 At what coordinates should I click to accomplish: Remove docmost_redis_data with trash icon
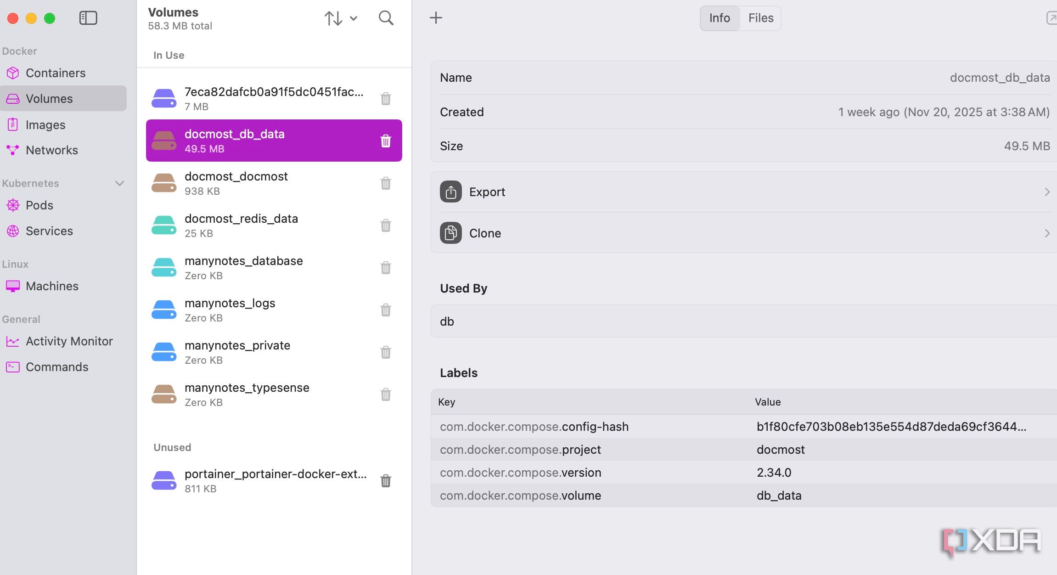point(386,225)
